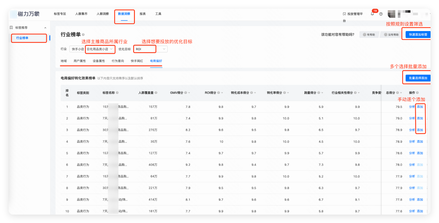Collapse the 标签推荐 sidebar section

pyautogui.click(x=45, y=28)
